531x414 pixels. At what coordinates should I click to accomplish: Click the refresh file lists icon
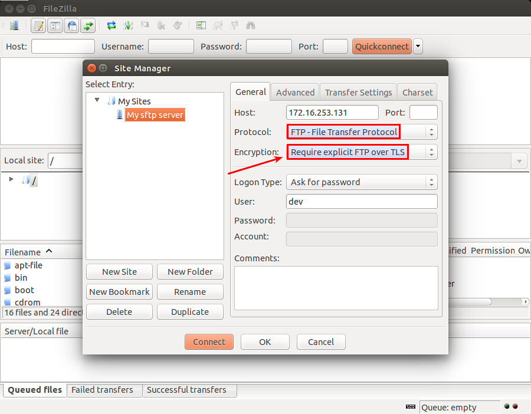click(112, 25)
